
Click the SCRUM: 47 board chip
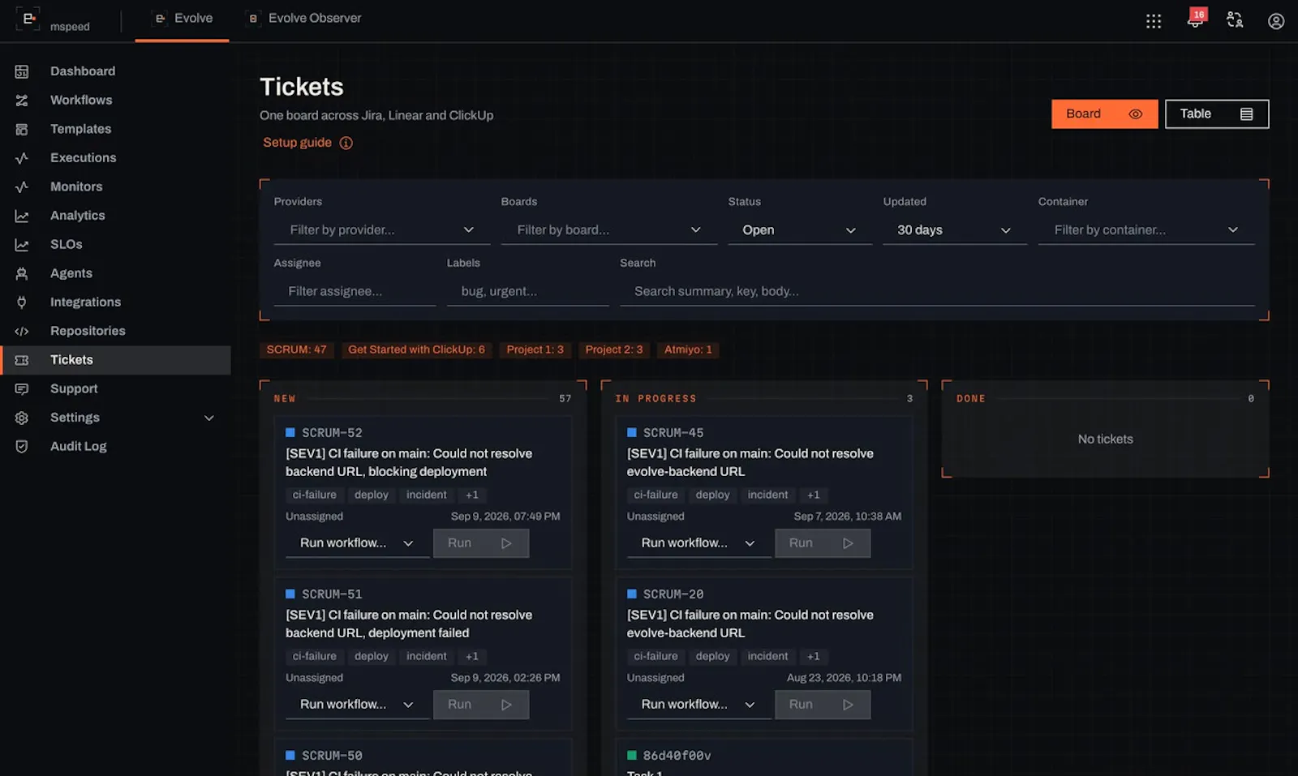click(296, 349)
